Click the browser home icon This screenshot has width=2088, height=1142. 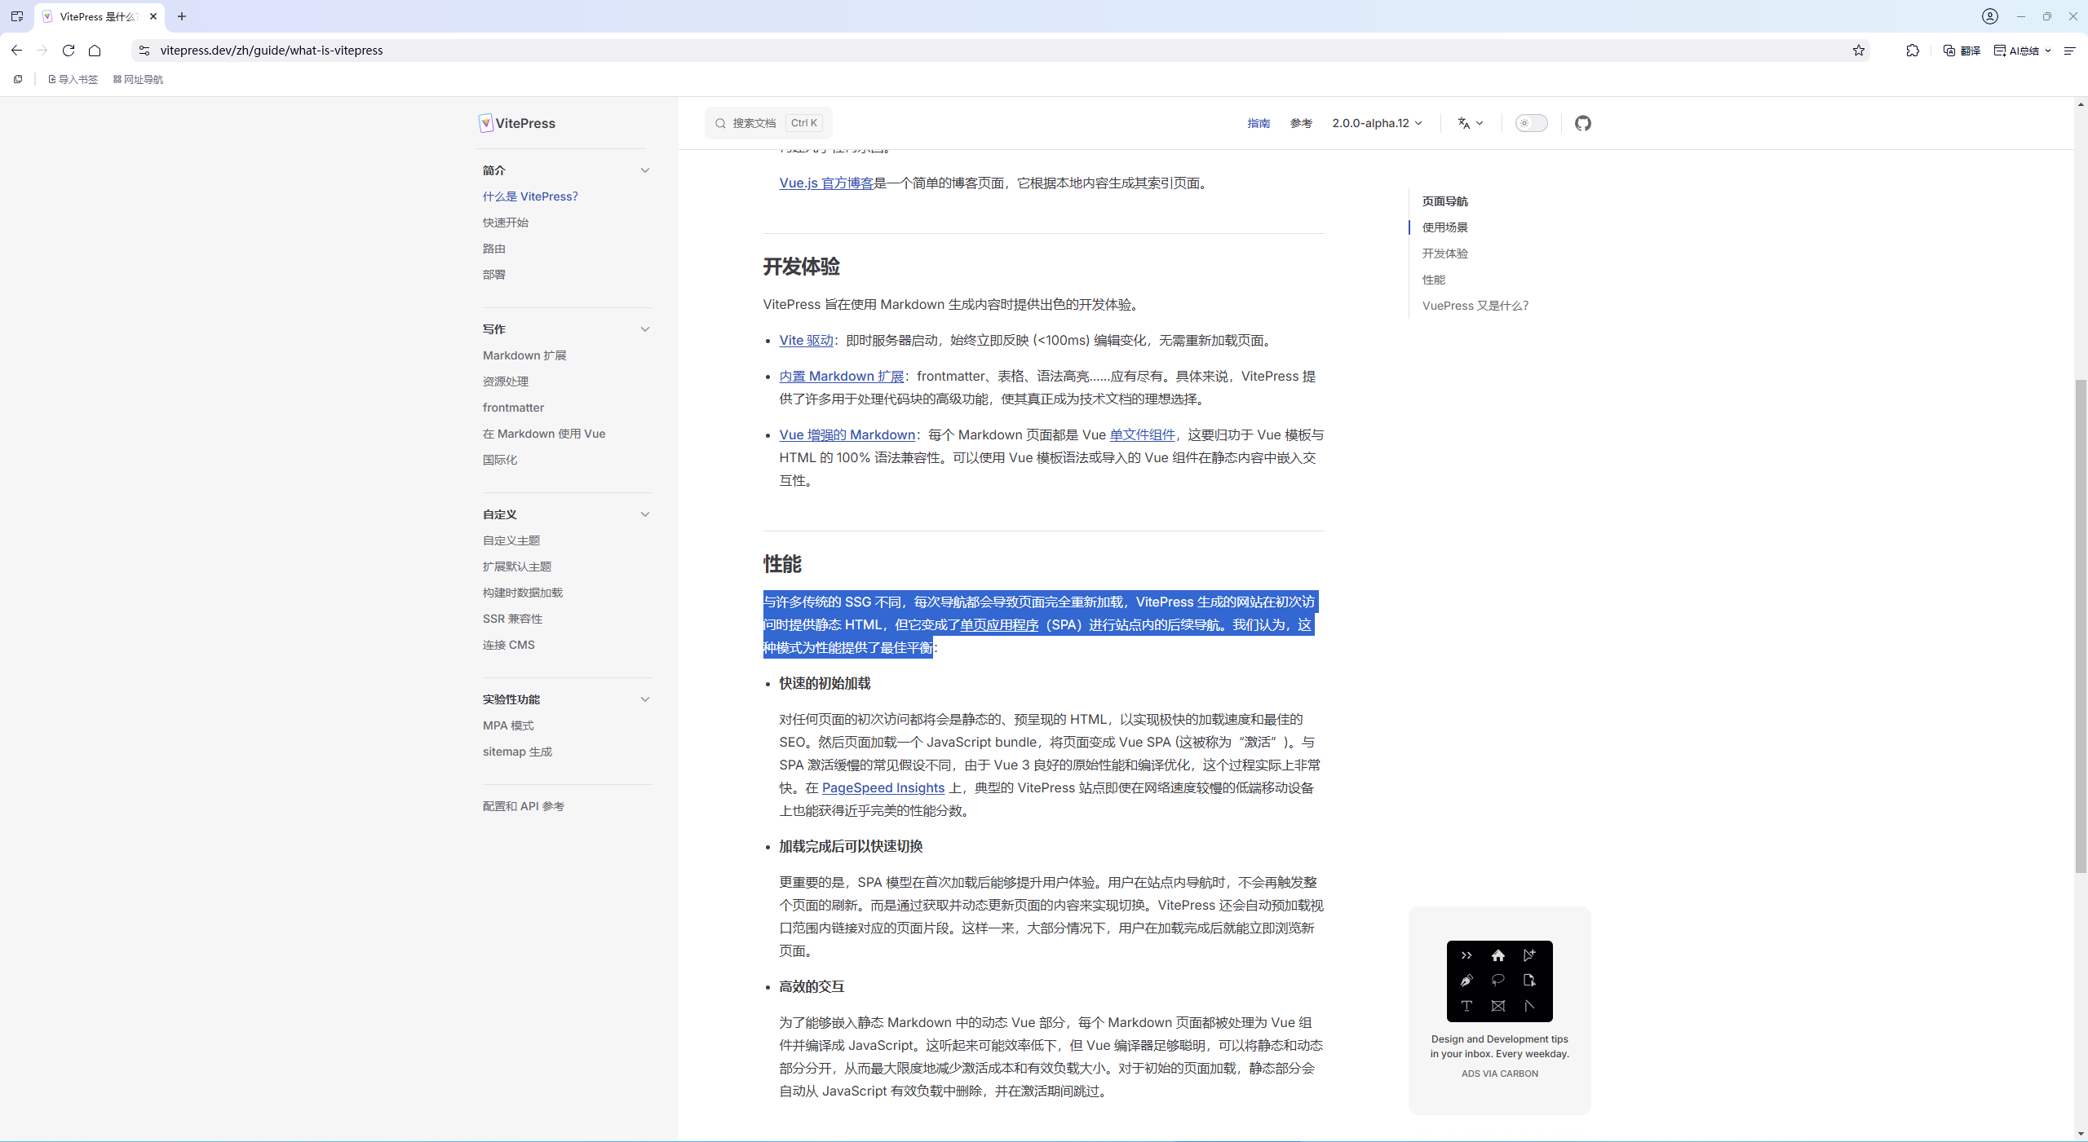click(95, 51)
